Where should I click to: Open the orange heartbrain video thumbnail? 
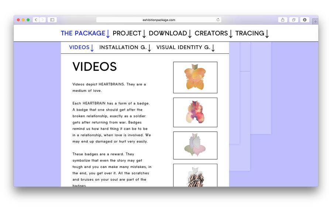coord(195,77)
